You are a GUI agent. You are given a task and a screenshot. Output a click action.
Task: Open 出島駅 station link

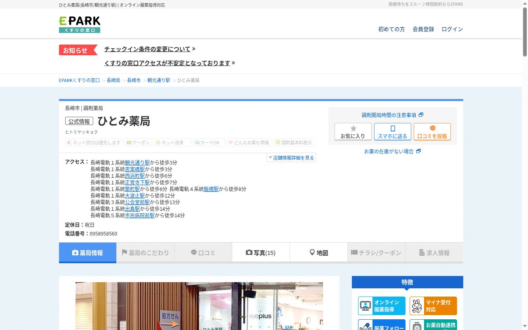(132, 209)
